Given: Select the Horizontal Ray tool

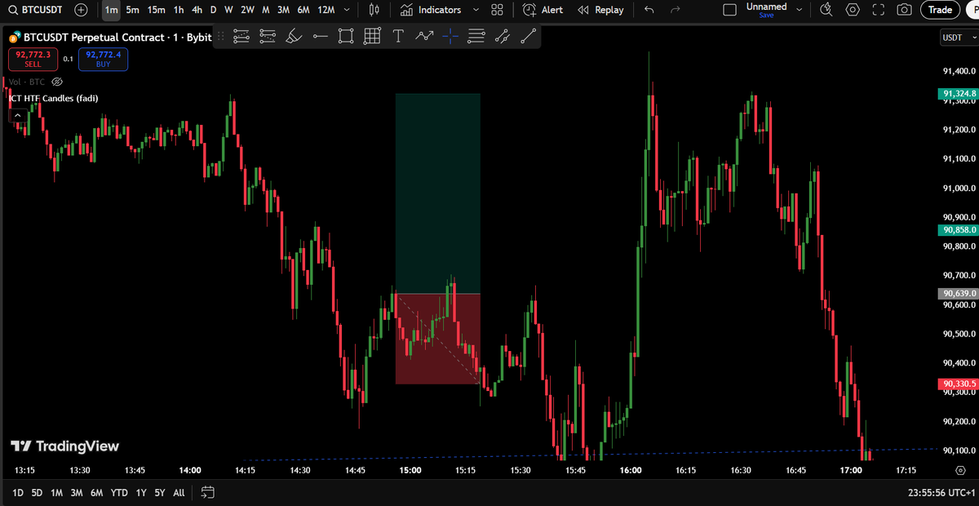Looking at the screenshot, I should click(320, 36).
